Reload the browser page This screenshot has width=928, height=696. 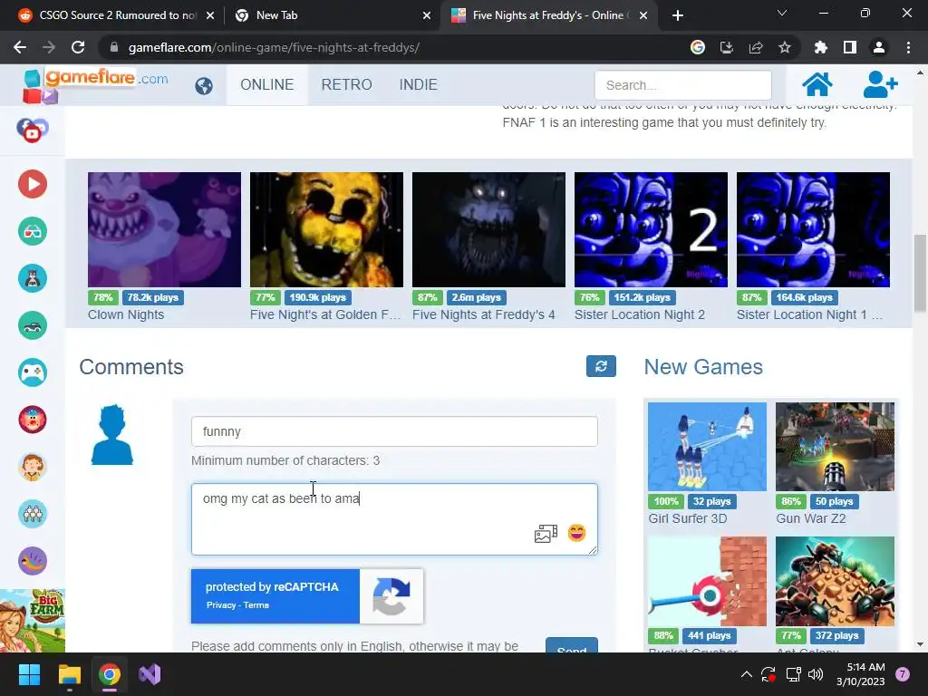click(x=78, y=47)
